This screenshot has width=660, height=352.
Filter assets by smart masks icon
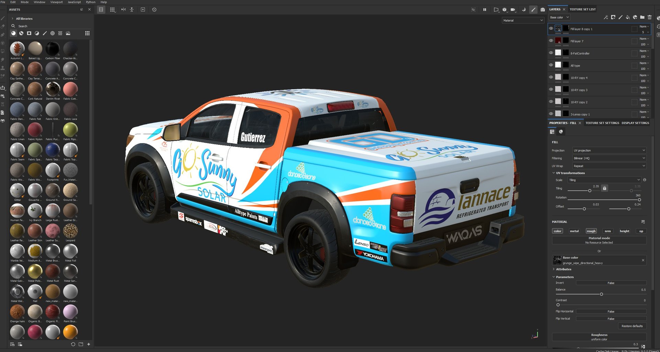pos(29,33)
